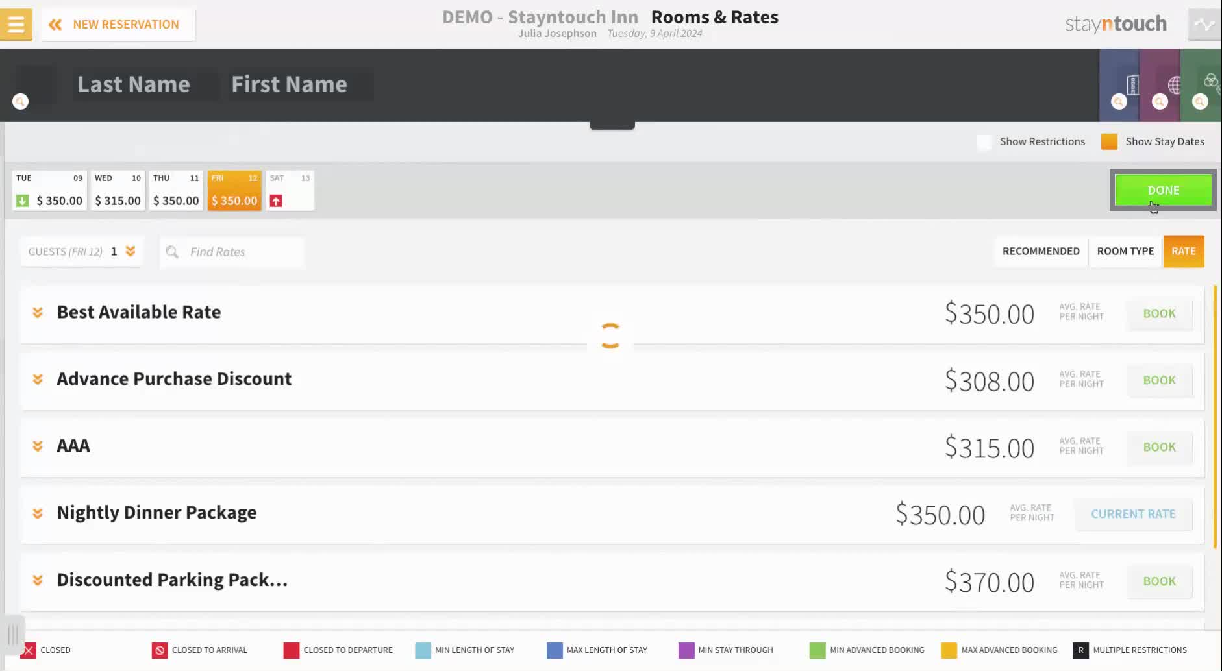Click Max Length of Stay swatch
The height and width of the screenshot is (671, 1222).
555,650
